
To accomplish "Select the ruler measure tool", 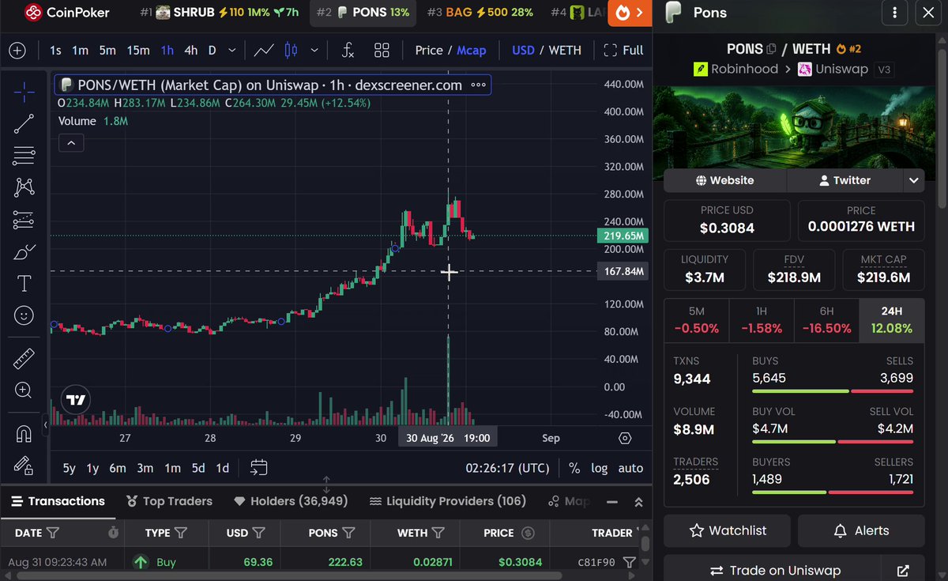I will 24,360.
